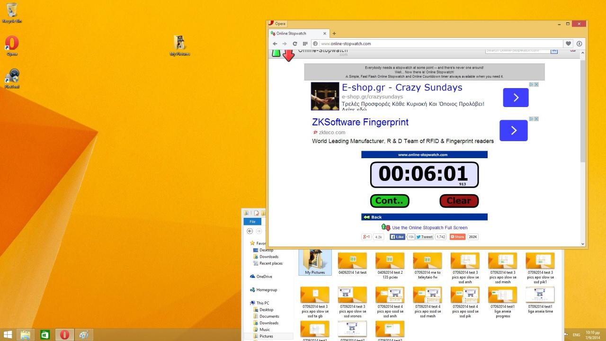
Task: Click the Back bar under the stopwatch
Action: point(424,217)
